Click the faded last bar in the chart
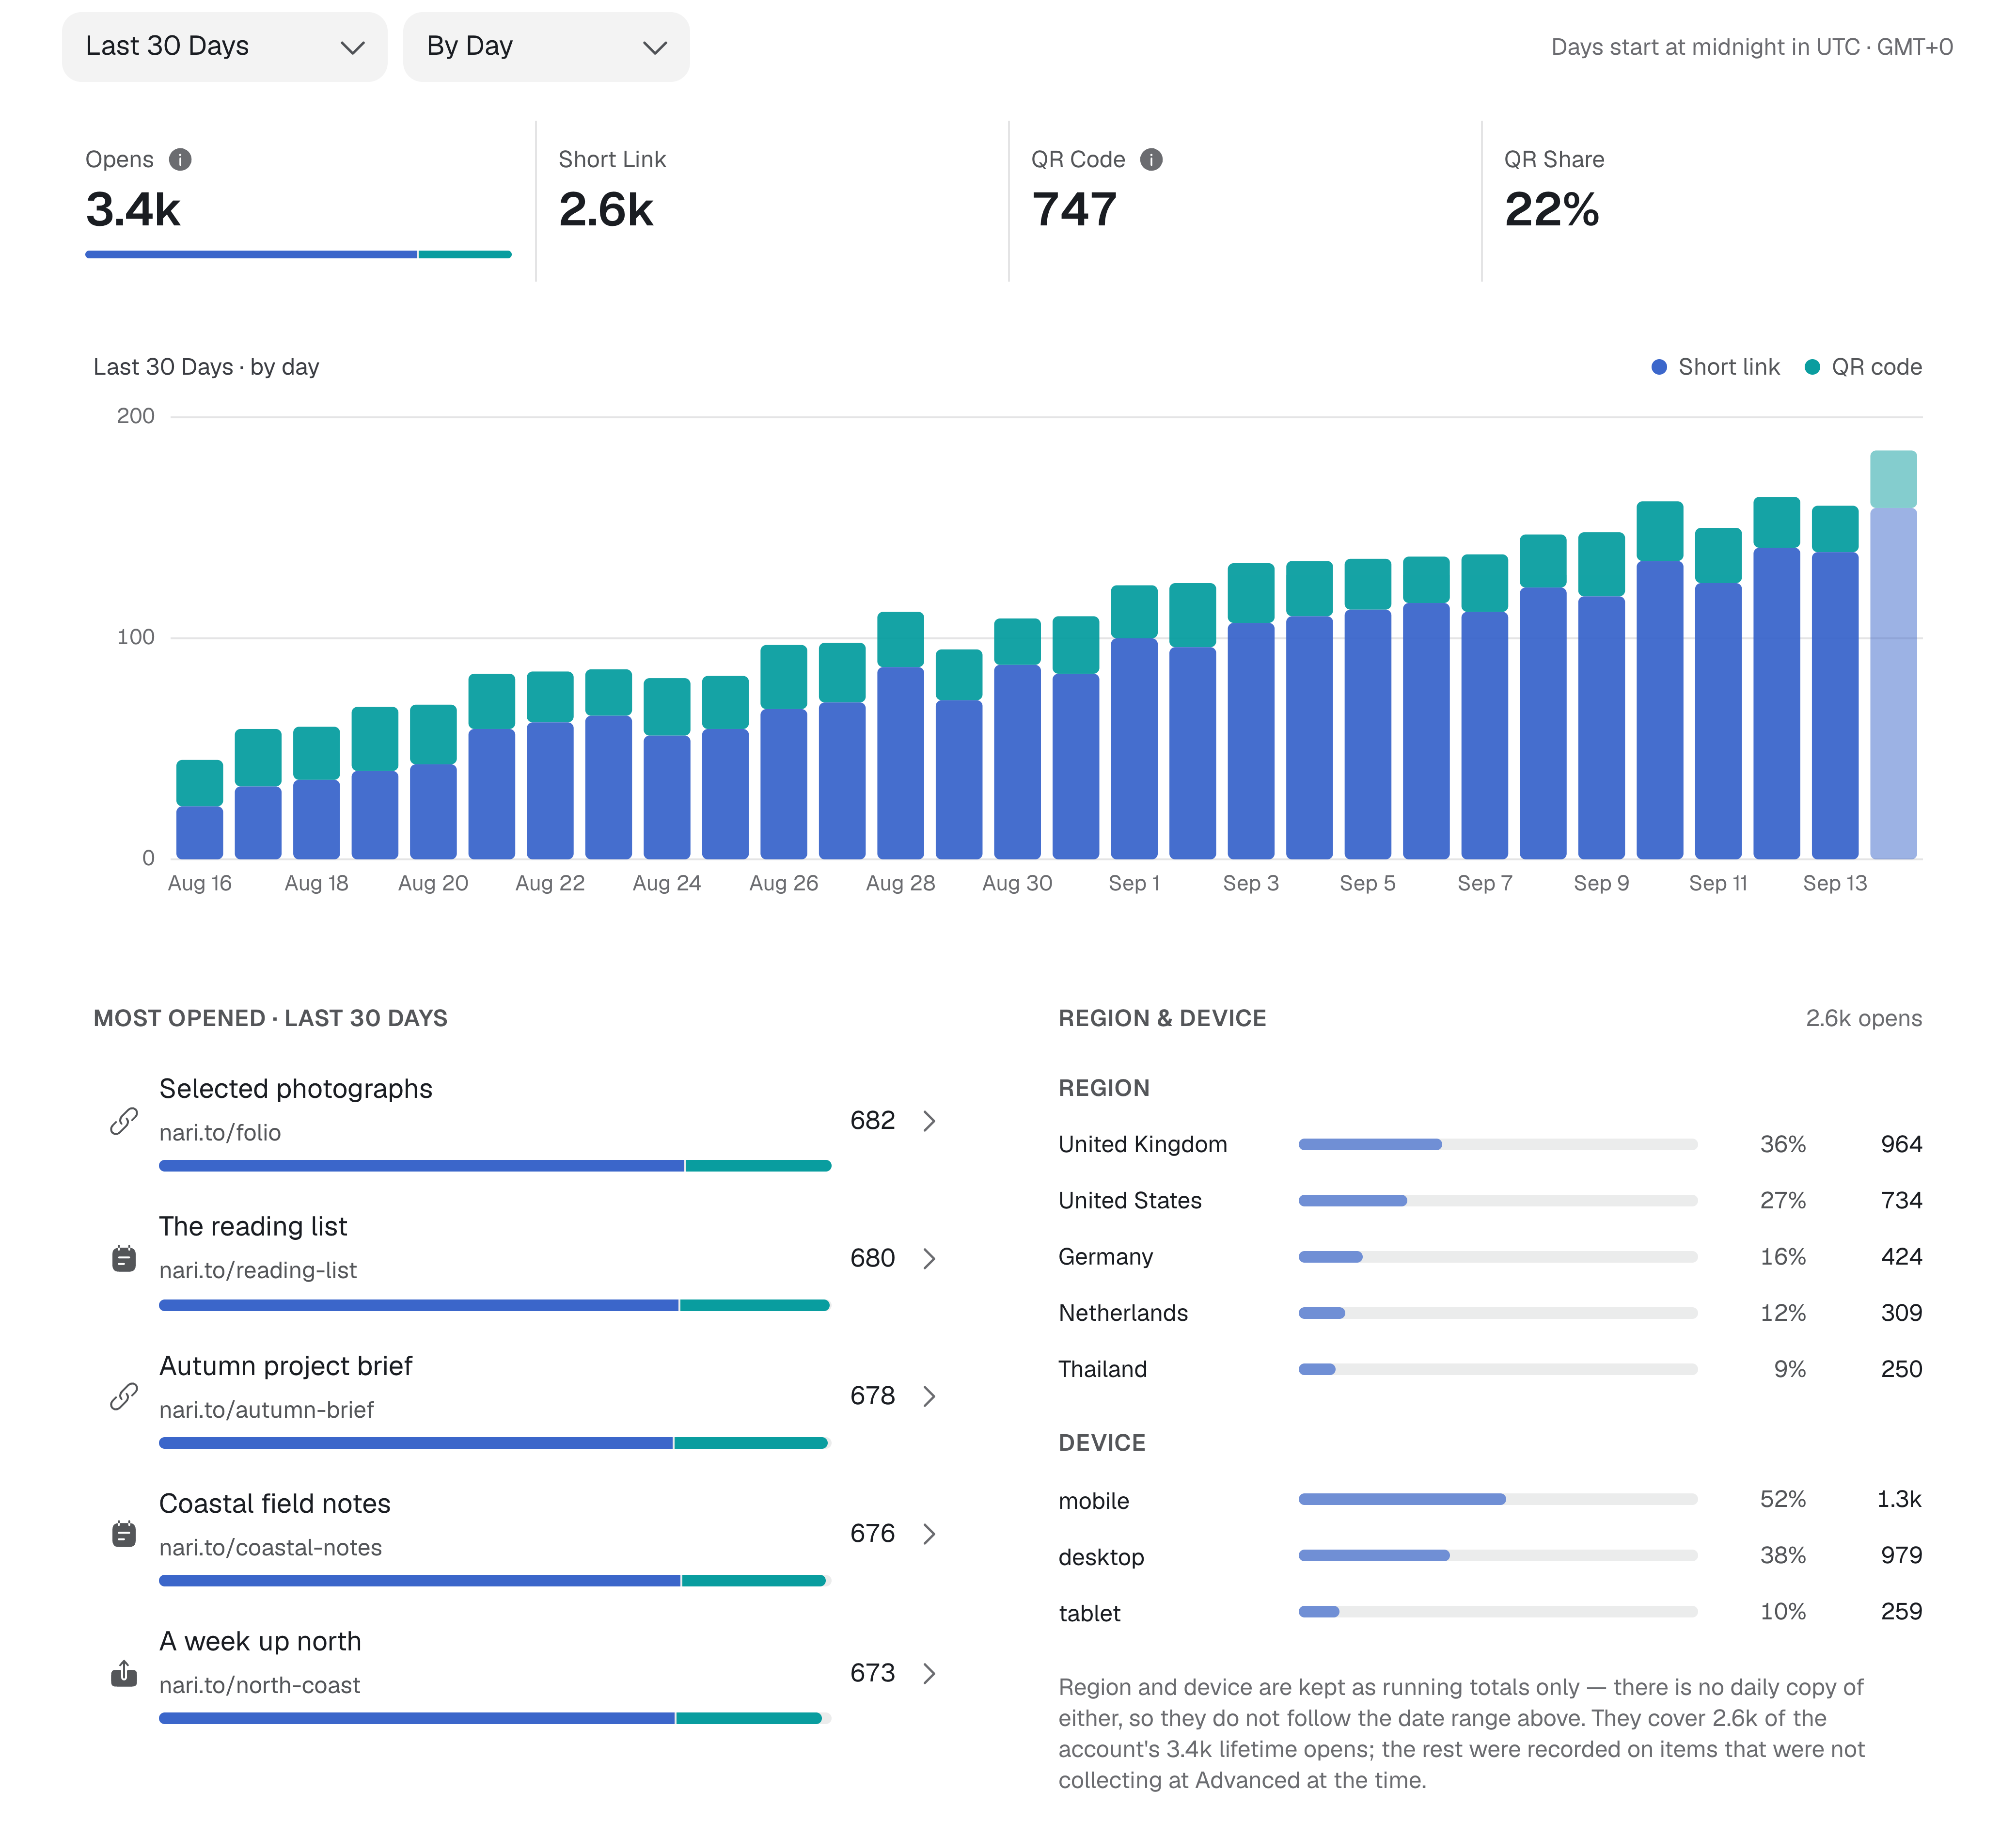This screenshot has width=2016, height=1838. [x=1894, y=655]
